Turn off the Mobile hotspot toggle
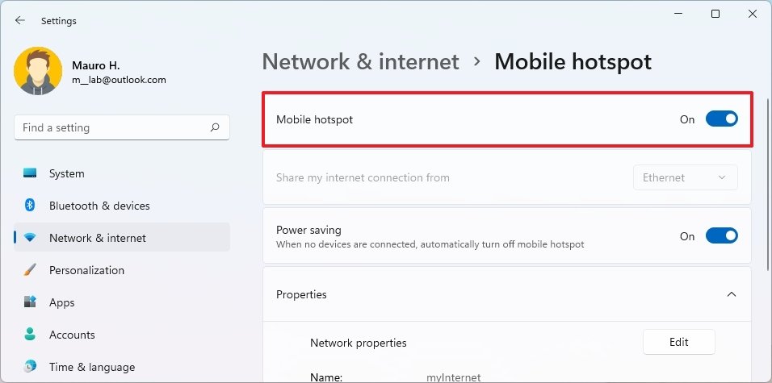 [x=721, y=119]
